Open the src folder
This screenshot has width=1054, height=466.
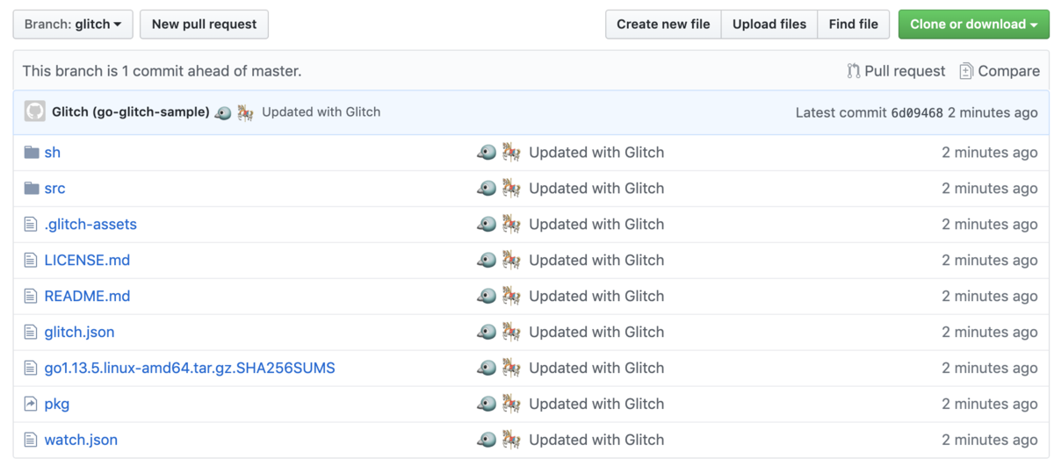(x=54, y=188)
